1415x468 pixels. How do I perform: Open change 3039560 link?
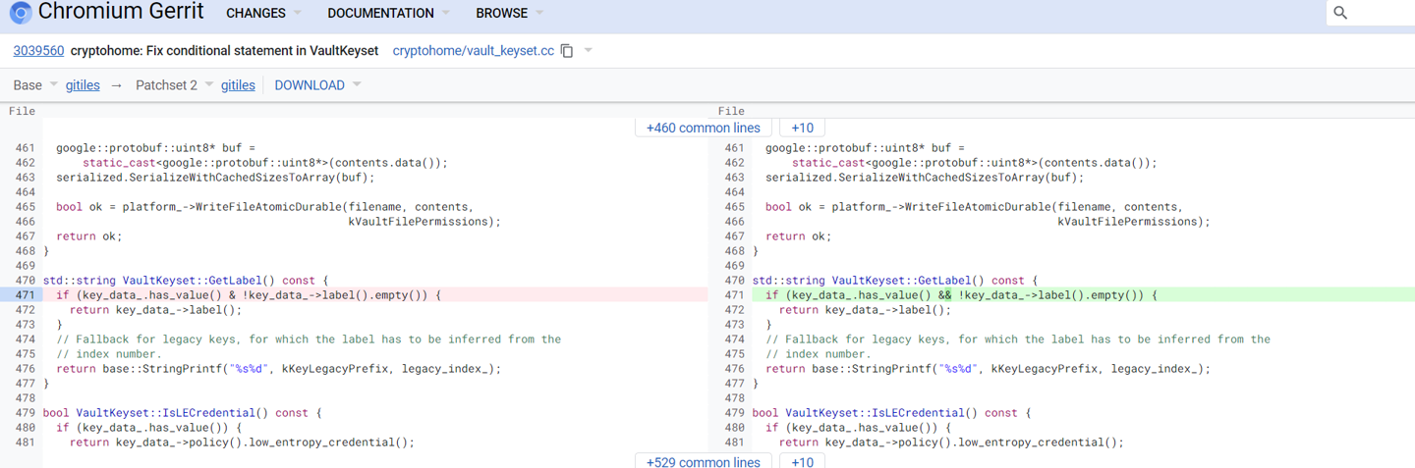click(x=38, y=51)
